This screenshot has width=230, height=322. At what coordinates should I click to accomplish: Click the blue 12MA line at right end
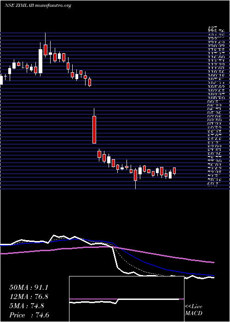(213, 275)
